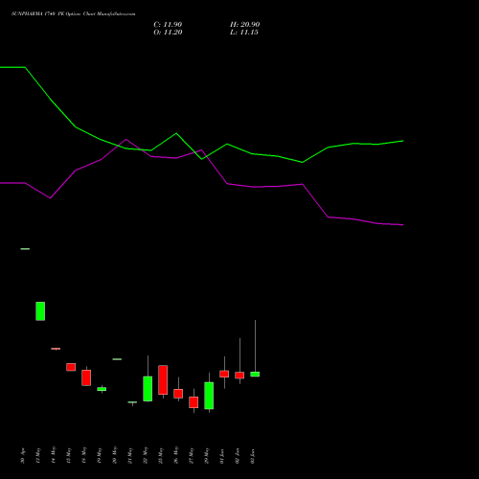This screenshot has width=479, height=479.
Task: Click the 30 Apr date label
Action: [22, 456]
